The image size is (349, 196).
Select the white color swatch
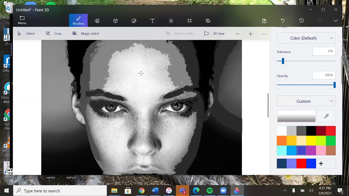pos(282,131)
